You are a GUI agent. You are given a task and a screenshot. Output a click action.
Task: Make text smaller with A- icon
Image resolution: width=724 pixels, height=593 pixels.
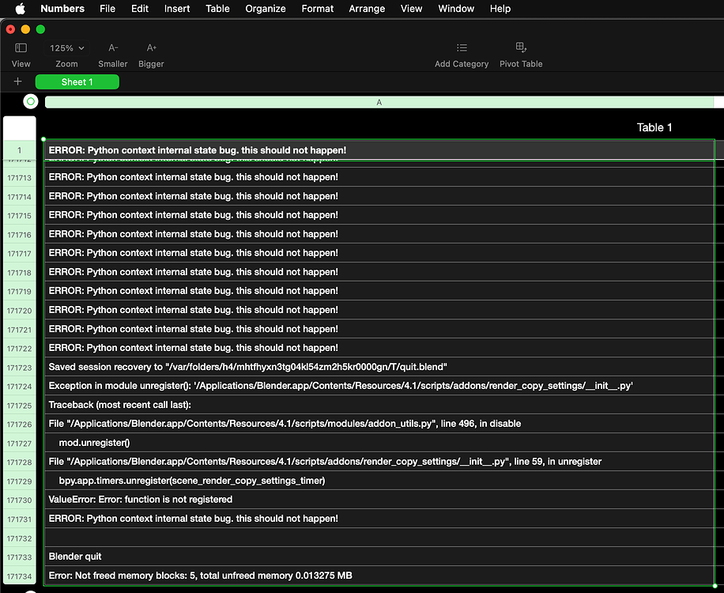click(113, 47)
